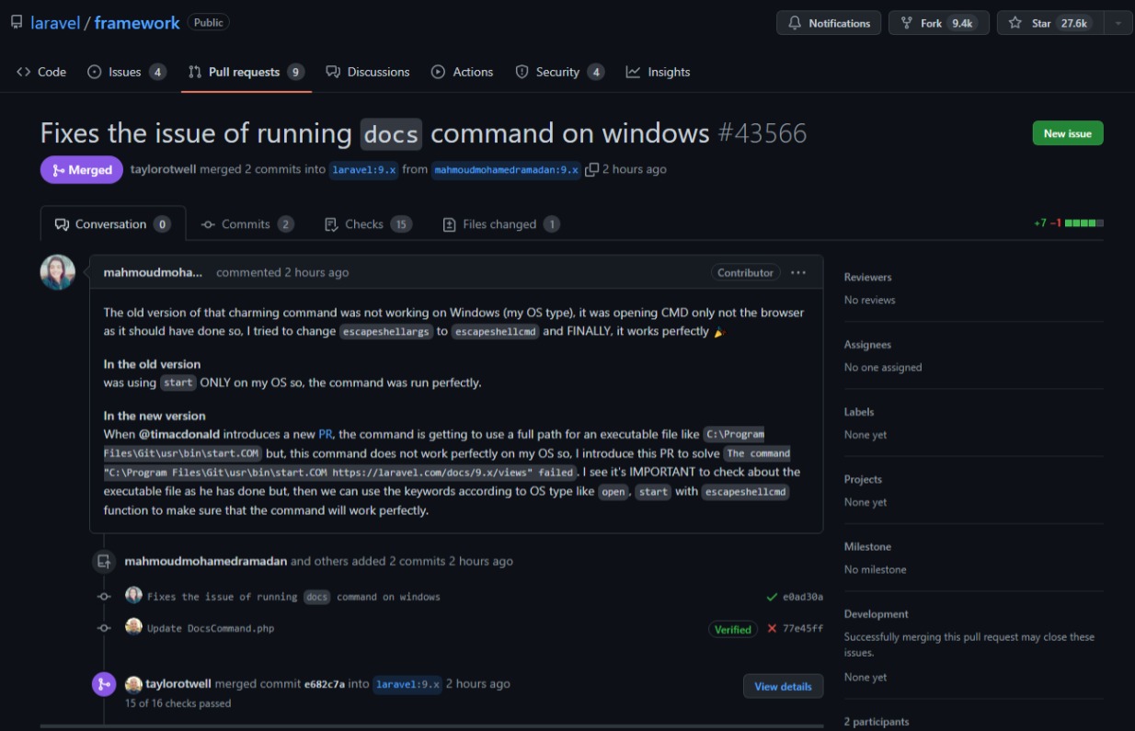1135x731 pixels.
Task: Click the View details button
Action: [x=783, y=686]
